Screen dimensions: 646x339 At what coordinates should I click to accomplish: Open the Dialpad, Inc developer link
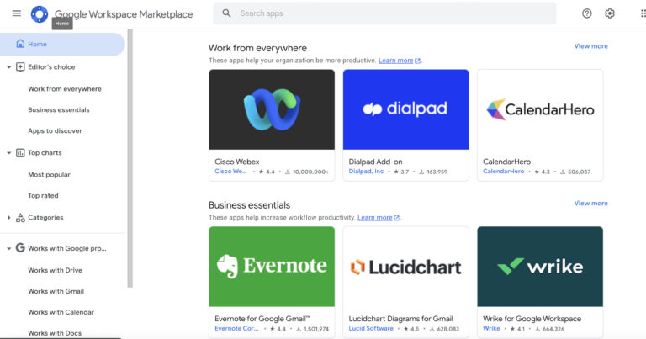point(366,172)
